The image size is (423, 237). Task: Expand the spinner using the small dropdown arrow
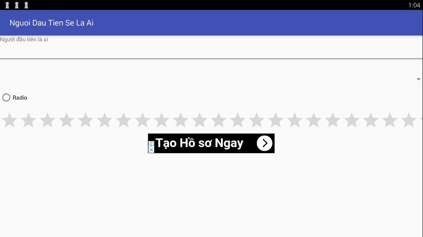tap(418, 79)
